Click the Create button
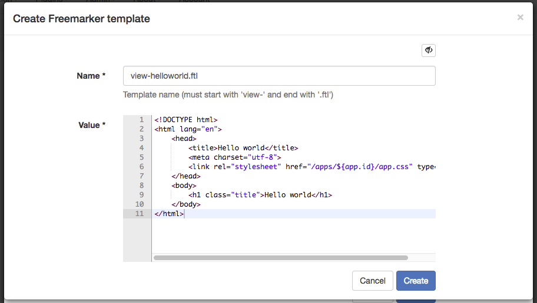 tap(416, 281)
